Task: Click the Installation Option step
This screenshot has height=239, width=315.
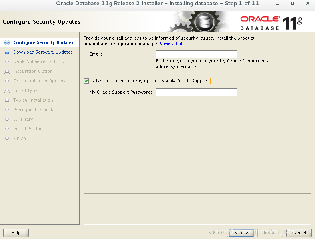Action: tap(33, 71)
